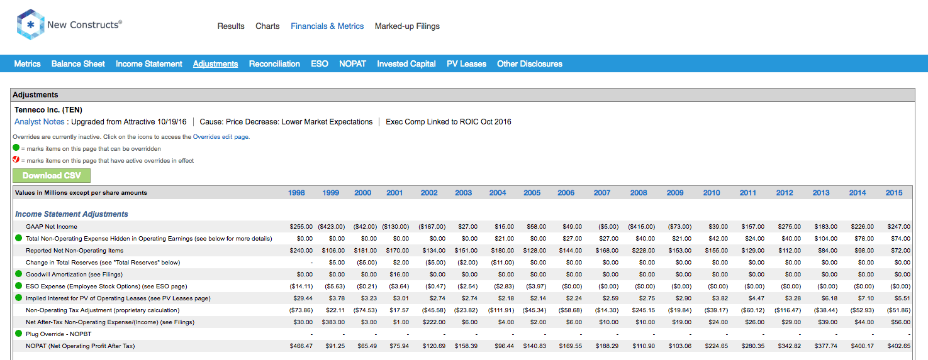Click the $402.65 NOPAT value for 2015
This screenshot has height=360, width=928.
[x=898, y=346]
